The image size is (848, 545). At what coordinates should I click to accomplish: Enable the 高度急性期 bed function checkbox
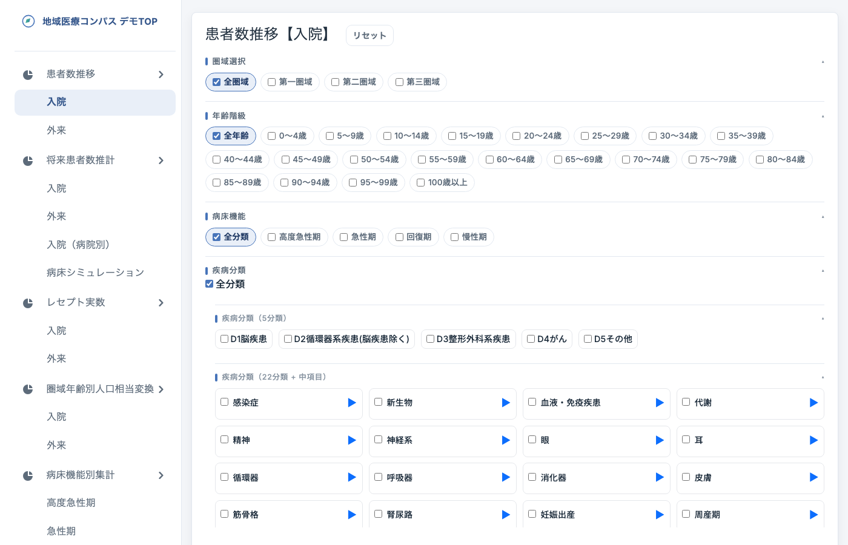coord(272,237)
